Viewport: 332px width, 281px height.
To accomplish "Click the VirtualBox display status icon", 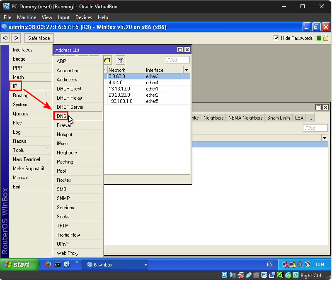I will [264, 275].
